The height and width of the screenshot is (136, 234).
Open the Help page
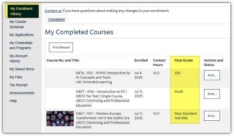point(13,101)
